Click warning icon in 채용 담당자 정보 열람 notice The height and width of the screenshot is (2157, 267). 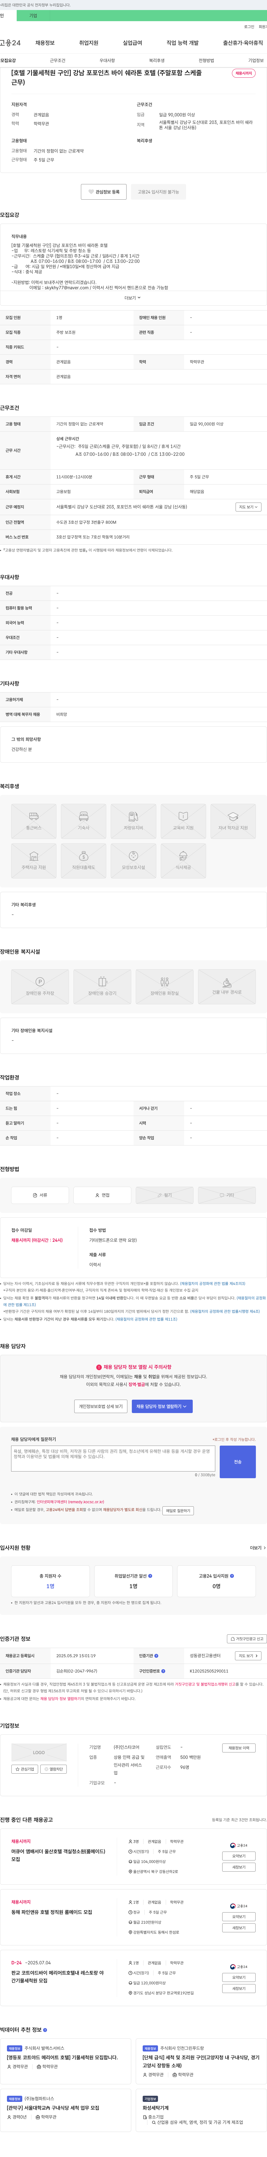pos(99,1367)
